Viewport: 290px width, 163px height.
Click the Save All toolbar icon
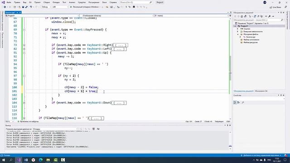point(26,7)
